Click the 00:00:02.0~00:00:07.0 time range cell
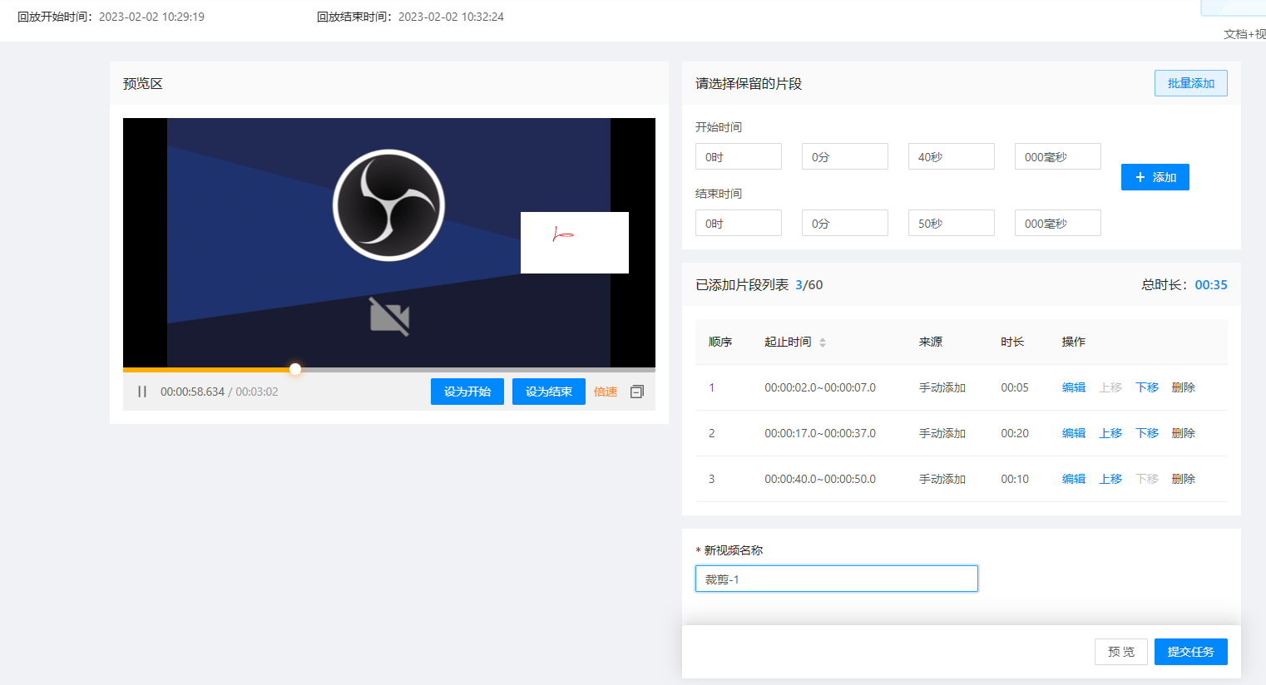The height and width of the screenshot is (685, 1266). coord(820,387)
